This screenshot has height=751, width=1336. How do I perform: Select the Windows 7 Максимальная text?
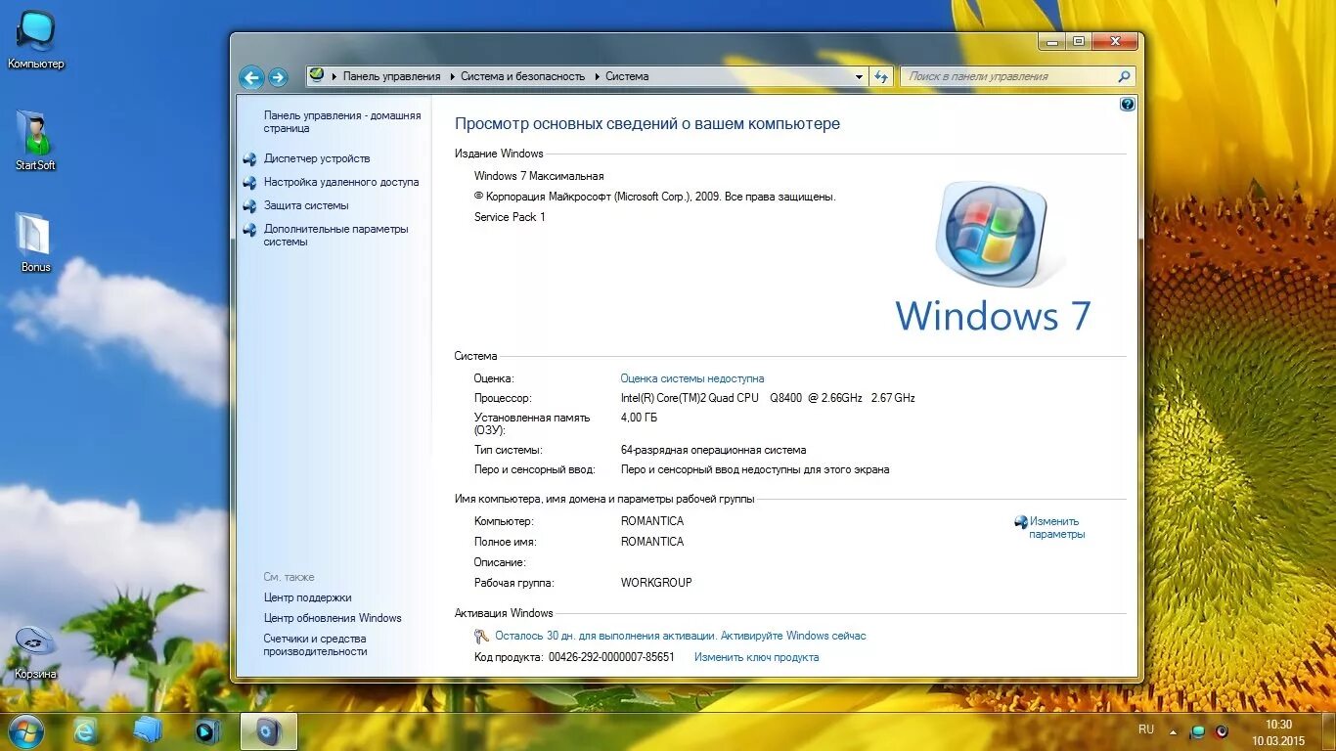tap(539, 176)
